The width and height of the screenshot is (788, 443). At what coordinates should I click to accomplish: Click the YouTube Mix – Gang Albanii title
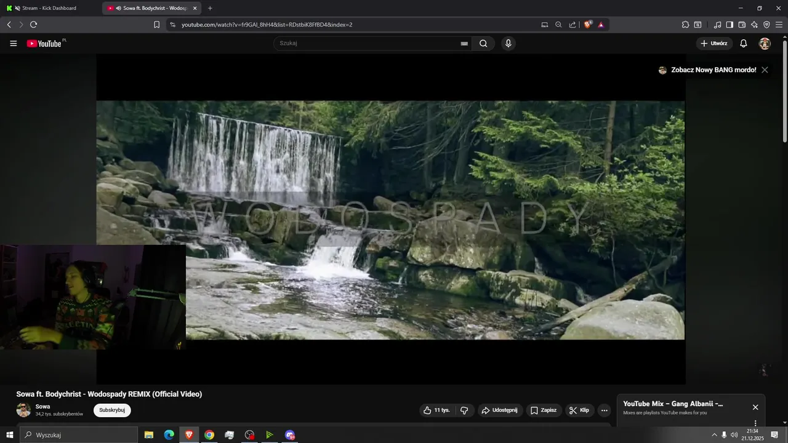pyautogui.click(x=673, y=404)
